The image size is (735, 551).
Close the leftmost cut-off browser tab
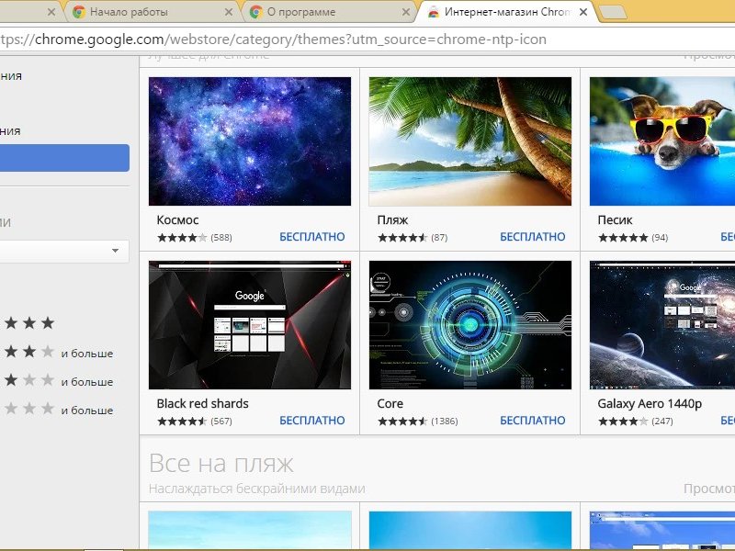pos(51,12)
